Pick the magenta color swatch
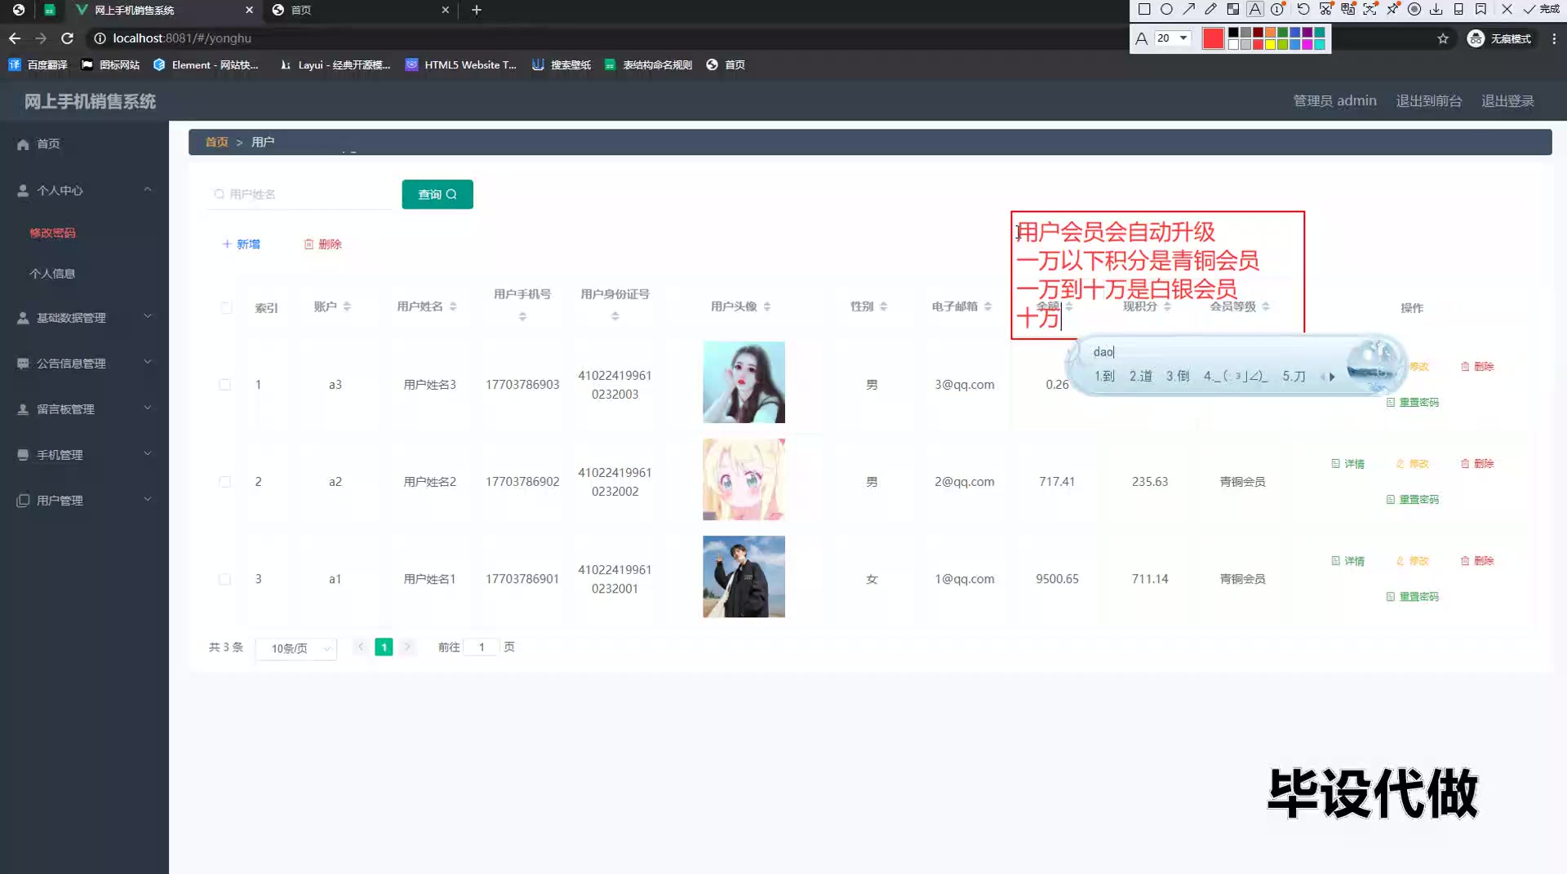 click(x=1307, y=45)
